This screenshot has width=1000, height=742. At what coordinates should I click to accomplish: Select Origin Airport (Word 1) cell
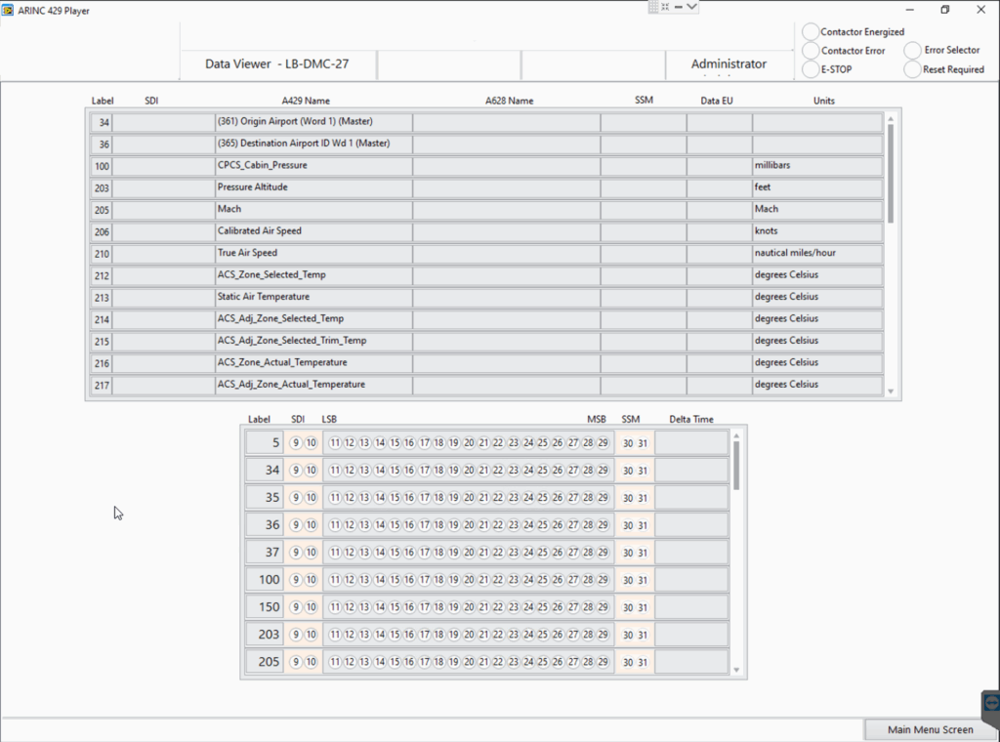[313, 122]
